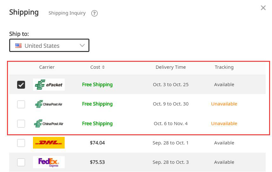Open the Ship to country dropdown

(x=49, y=46)
